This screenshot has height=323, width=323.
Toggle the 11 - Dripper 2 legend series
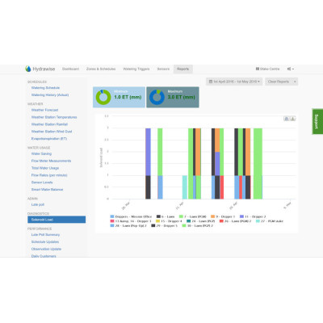(253, 216)
